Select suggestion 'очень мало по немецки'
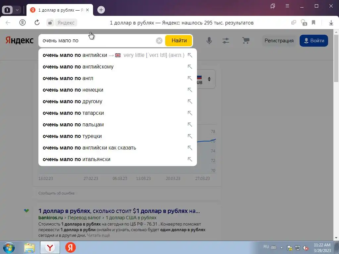Image resolution: width=339 pixels, height=254 pixels. click(x=118, y=90)
